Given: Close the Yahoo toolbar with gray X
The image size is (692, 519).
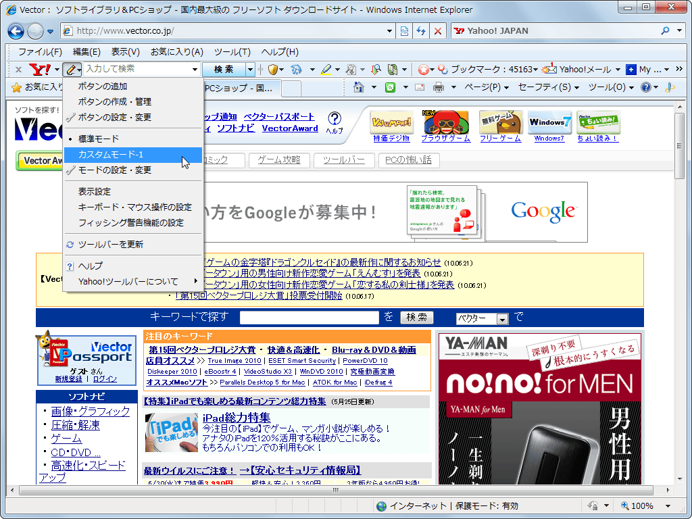Looking at the screenshot, I should [x=18, y=70].
